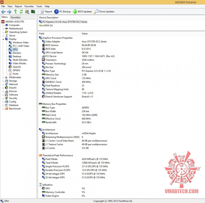Select the Bandwidth value 20.3 GB/s

tap(87, 122)
